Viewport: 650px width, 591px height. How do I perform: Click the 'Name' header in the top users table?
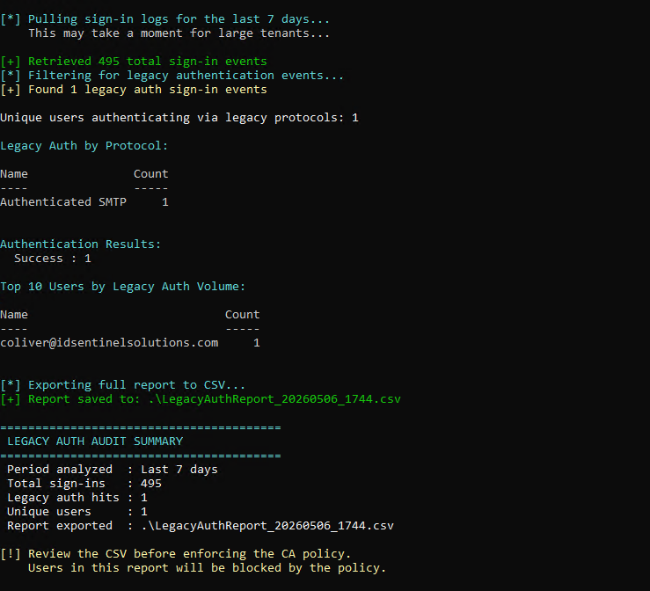pos(14,315)
